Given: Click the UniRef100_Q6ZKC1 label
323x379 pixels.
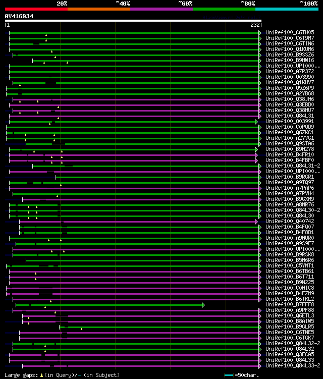Looking at the screenshot, I should (x=290, y=132).
